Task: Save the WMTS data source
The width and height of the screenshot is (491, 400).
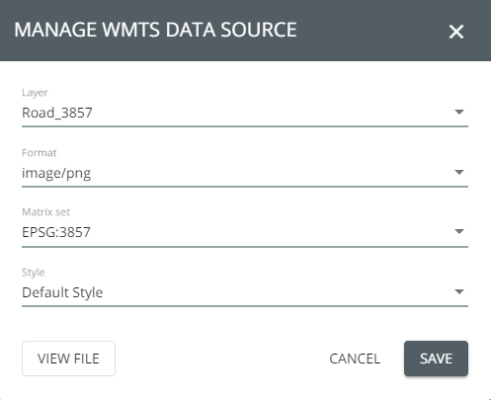Action: pos(436,359)
